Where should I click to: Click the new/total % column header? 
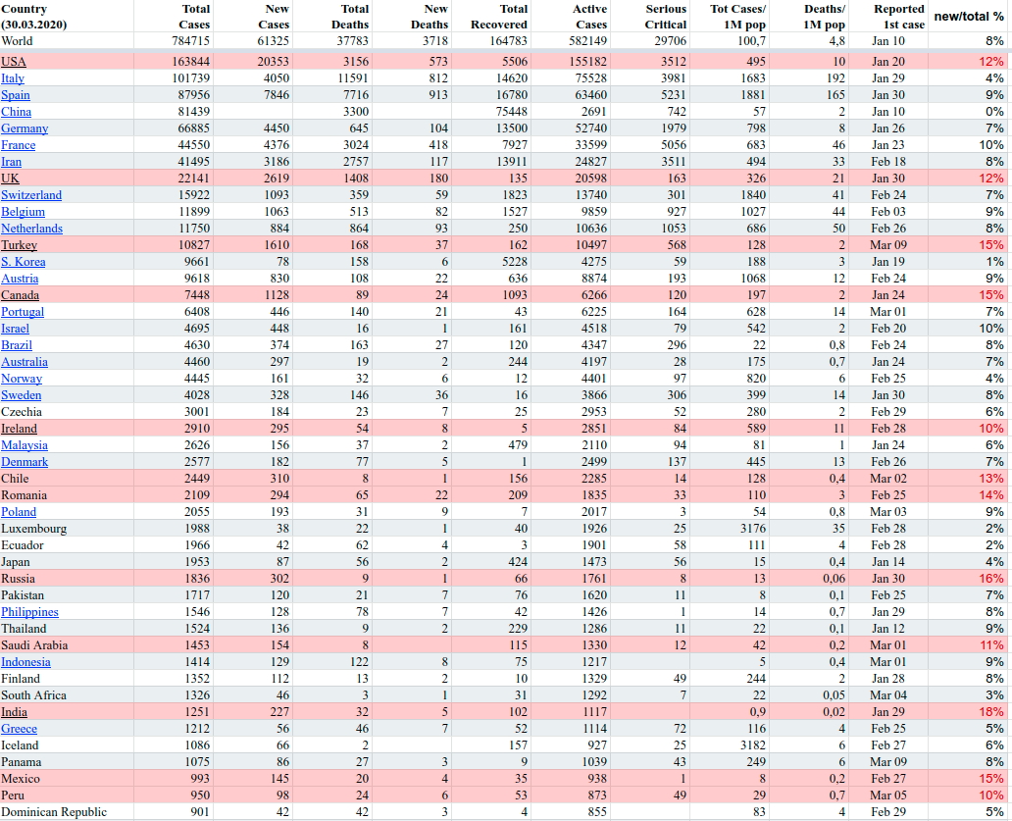(967, 17)
